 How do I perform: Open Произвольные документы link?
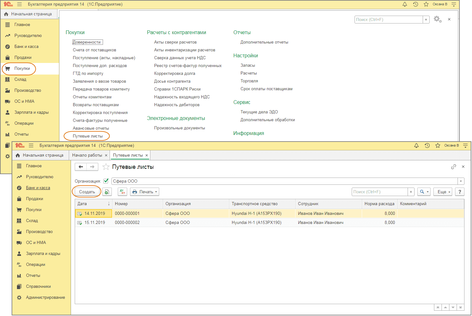[180, 128]
